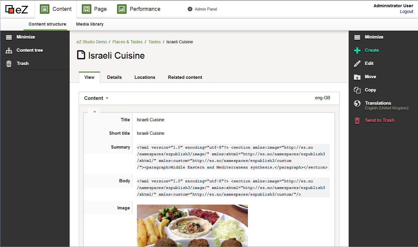Go to Tastes breadcrumb link
The width and height of the screenshot is (418, 247).
click(154, 42)
